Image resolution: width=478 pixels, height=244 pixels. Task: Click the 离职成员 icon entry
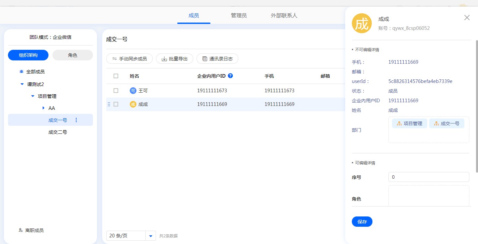[x=21, y=230]
